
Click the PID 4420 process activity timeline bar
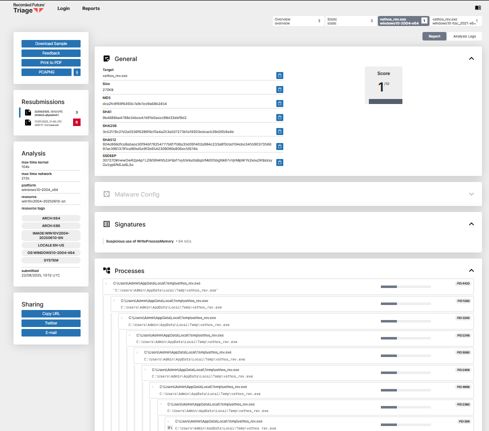[x=406, y=286]
